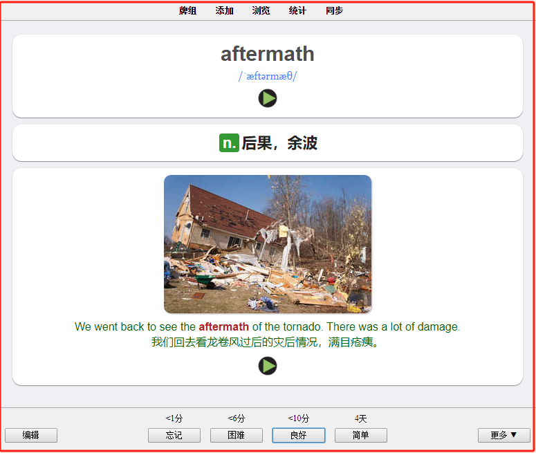Open the 统计 statistics menu
This screenshot has height=453, width=536.
coord(297,10)
